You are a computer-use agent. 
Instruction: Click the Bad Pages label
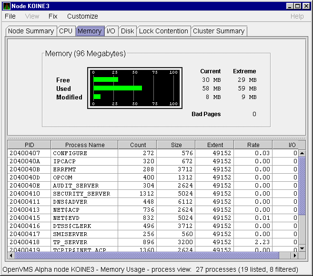point(206,114)
